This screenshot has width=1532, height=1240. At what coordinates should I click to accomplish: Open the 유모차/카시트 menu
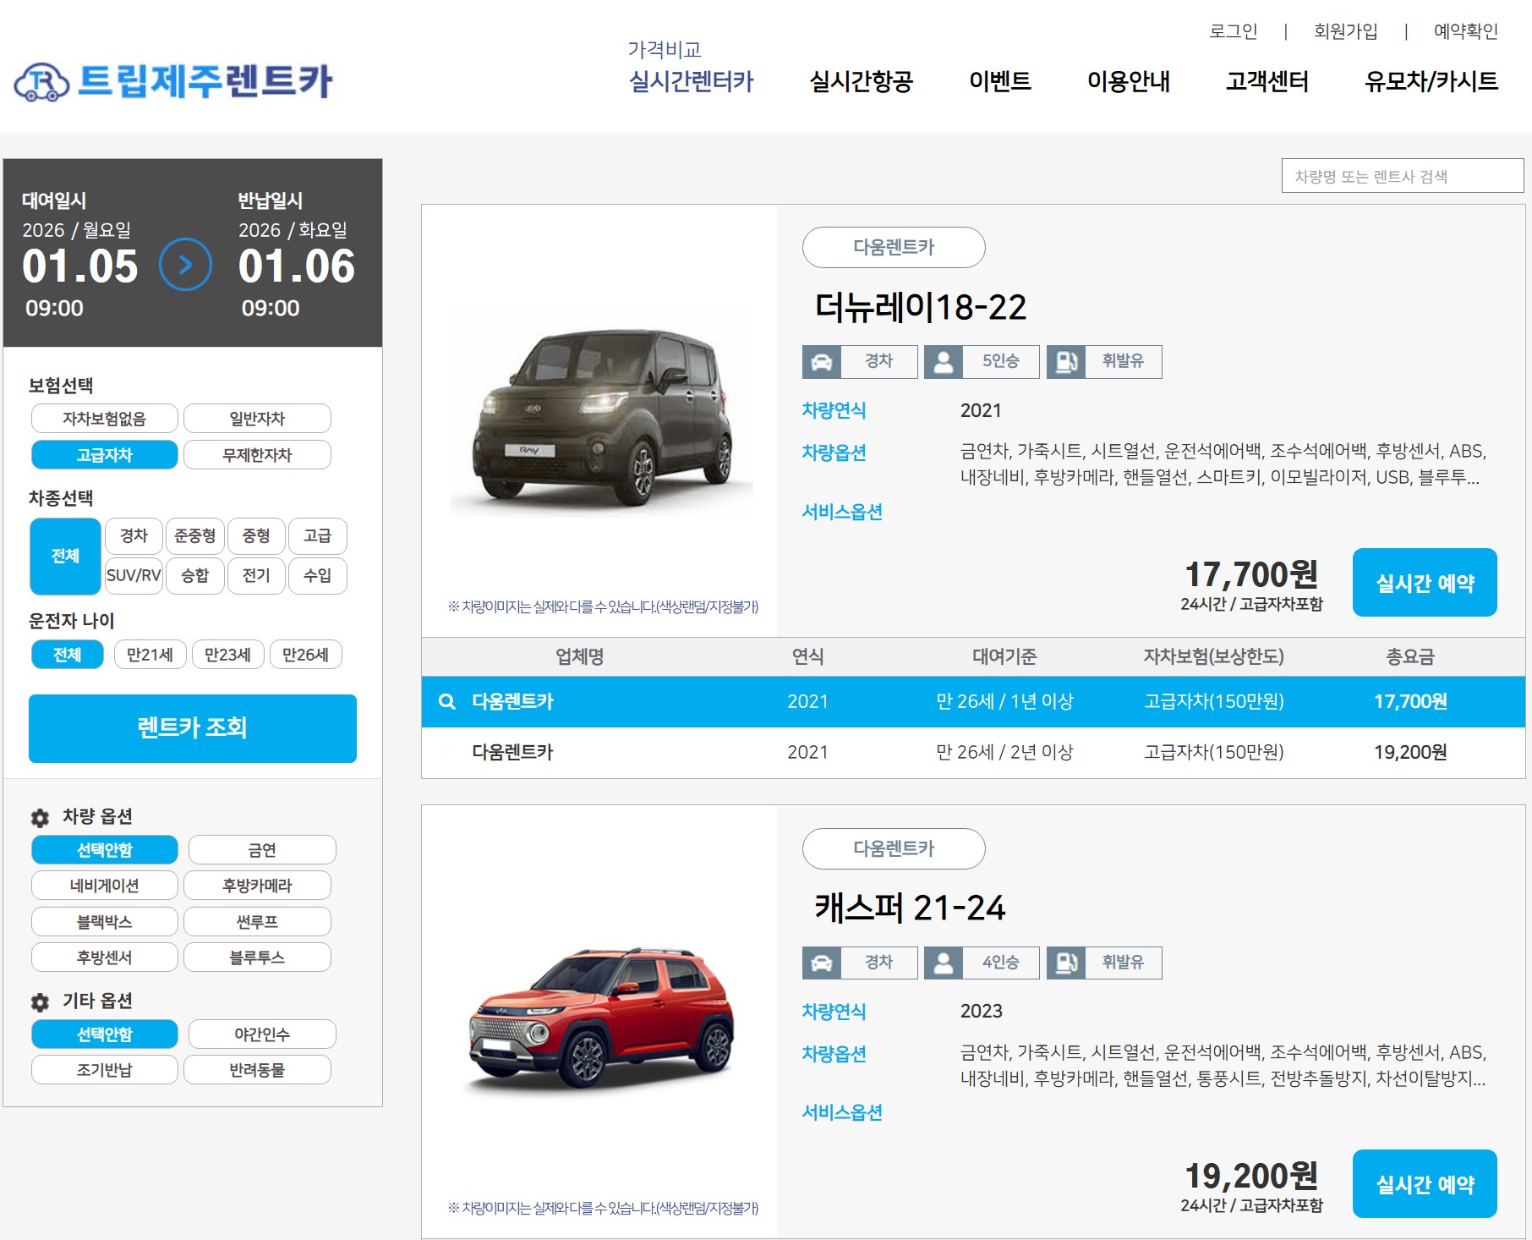tap(1431, 81)
